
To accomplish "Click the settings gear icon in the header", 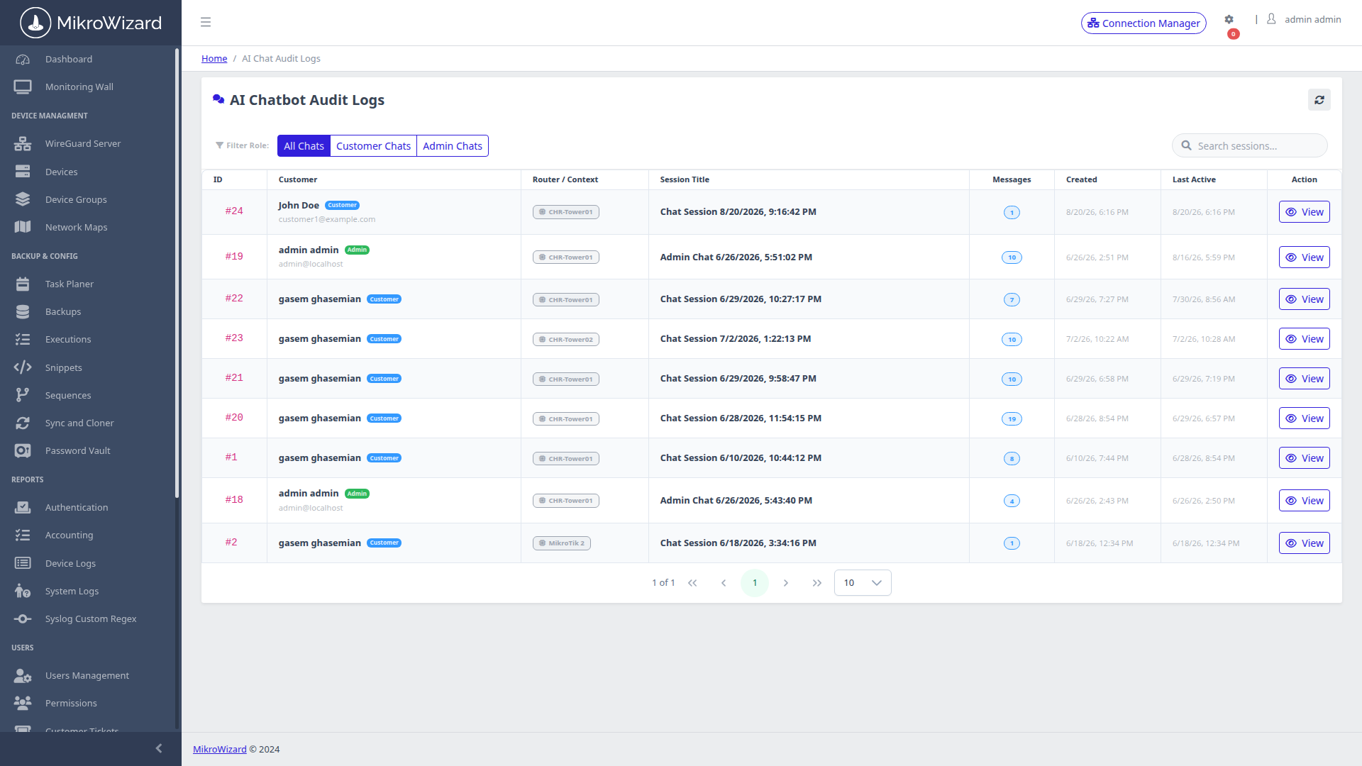I will tap(1229, 20).
